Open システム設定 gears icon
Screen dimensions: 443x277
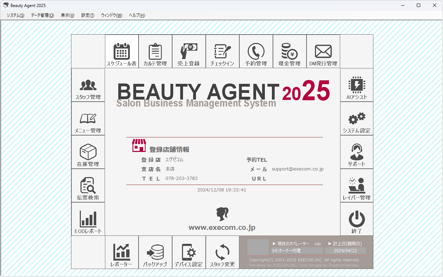(x=357, y=119)
